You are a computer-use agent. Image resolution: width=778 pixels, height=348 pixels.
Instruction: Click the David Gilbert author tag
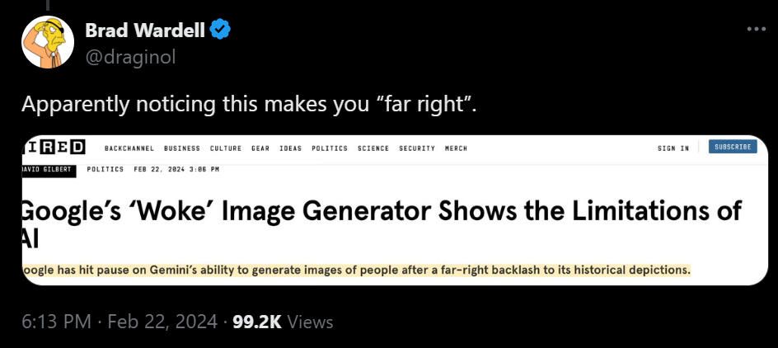(x=49, y=170)
